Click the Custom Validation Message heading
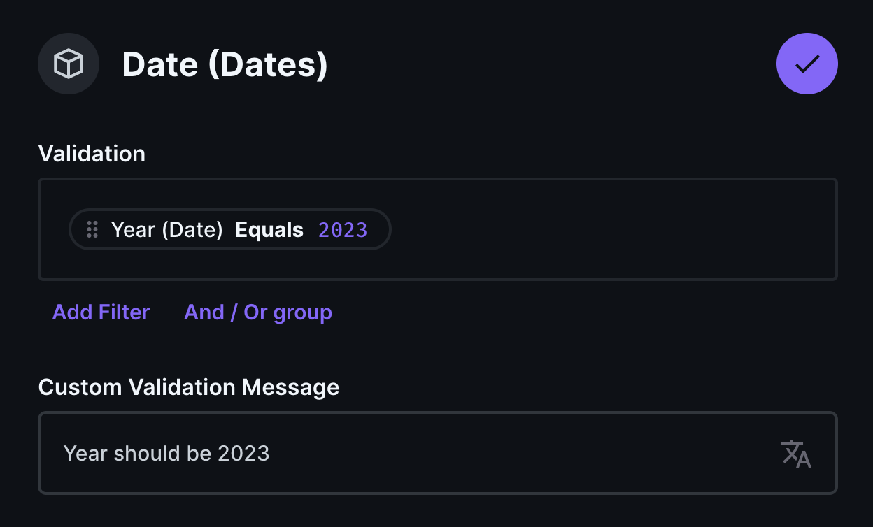The image size is (873, 527). coord(189,387)
